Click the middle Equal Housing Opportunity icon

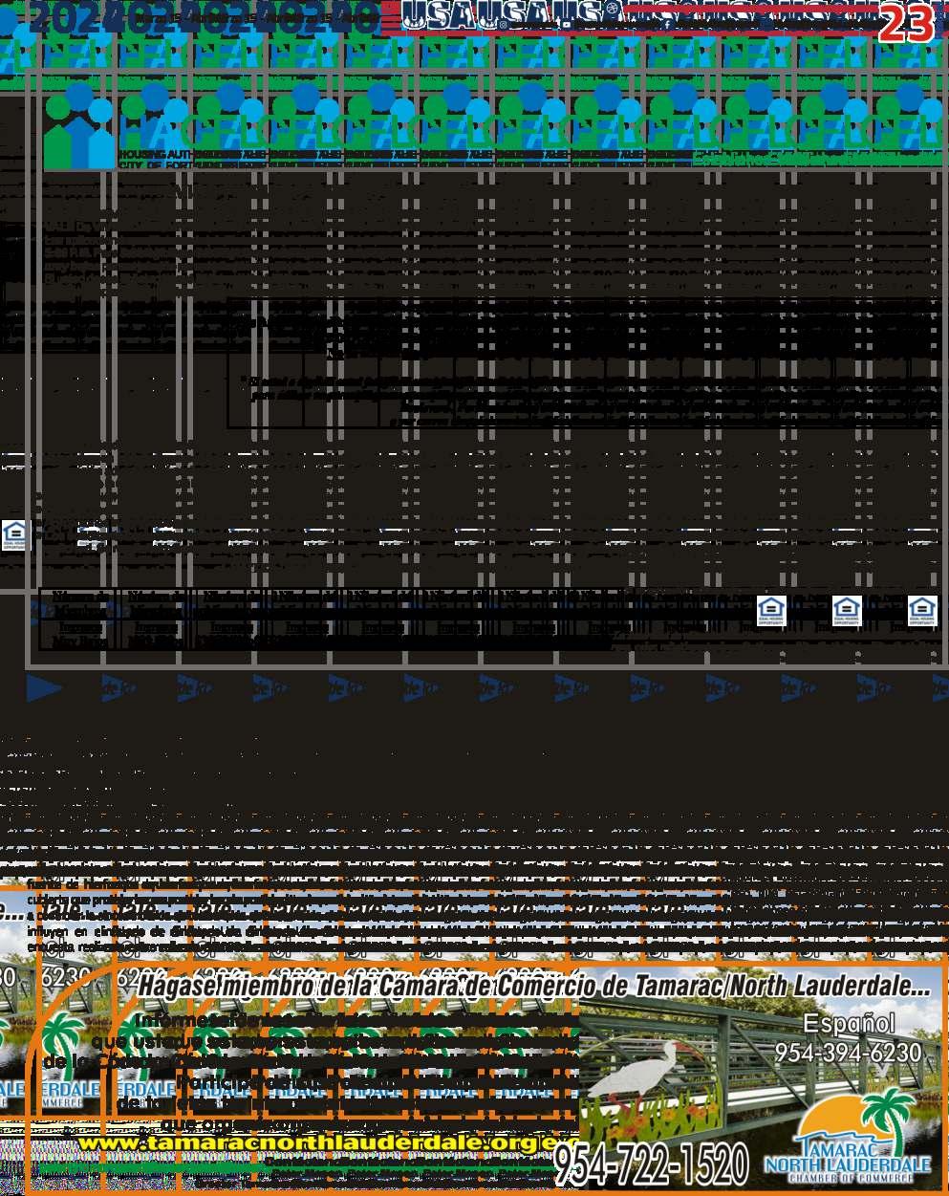847,611
